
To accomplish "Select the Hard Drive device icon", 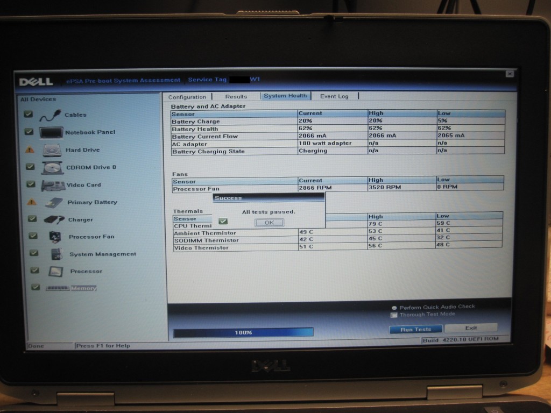I will click(52, 150).
